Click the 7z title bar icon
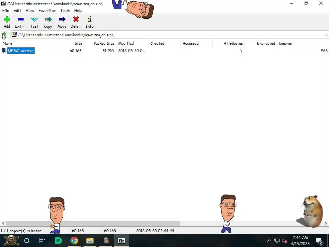 click(x=3, y=4)
